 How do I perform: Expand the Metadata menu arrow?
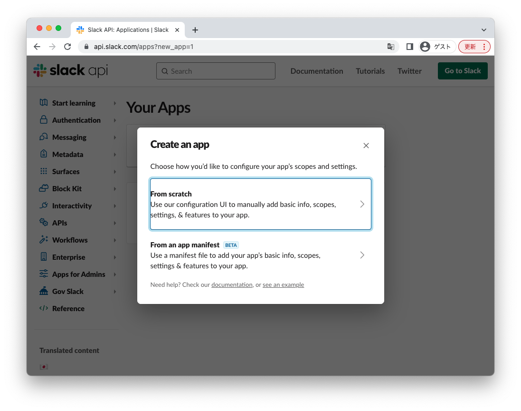coord(114,155)
